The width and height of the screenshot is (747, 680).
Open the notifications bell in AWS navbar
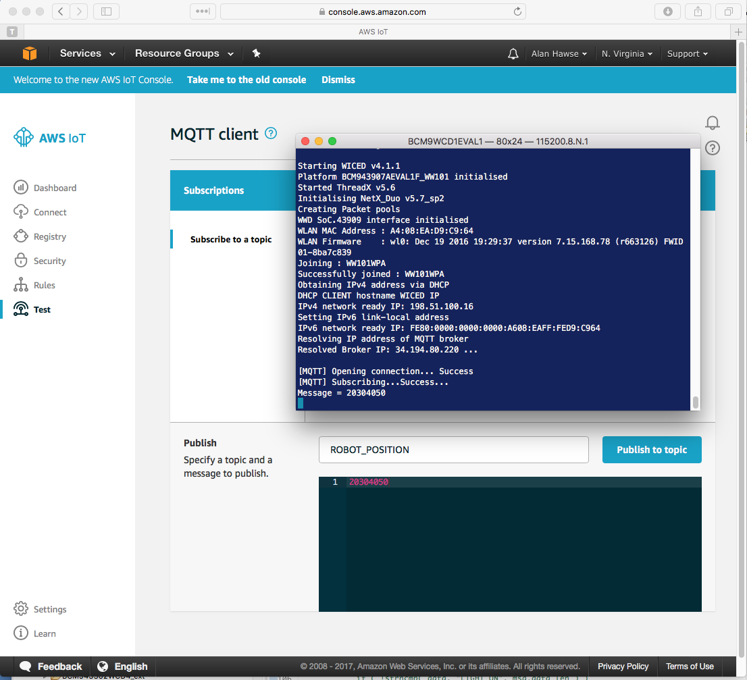tap(513, 54)
